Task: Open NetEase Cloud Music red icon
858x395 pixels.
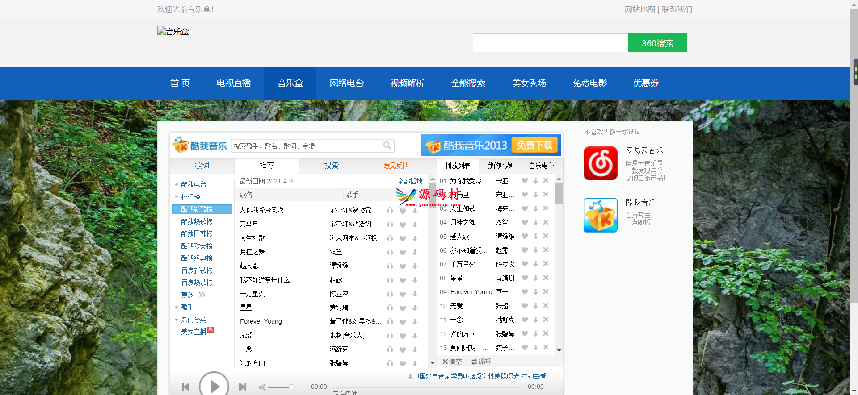Action: coord(600,163)
